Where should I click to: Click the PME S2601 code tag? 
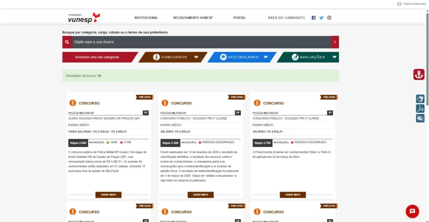tap(145, 97)
